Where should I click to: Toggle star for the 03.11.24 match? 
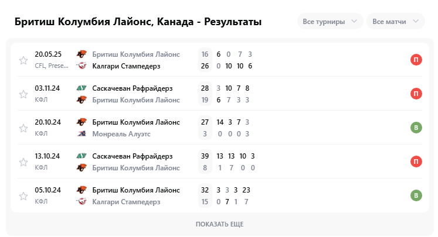23,94
